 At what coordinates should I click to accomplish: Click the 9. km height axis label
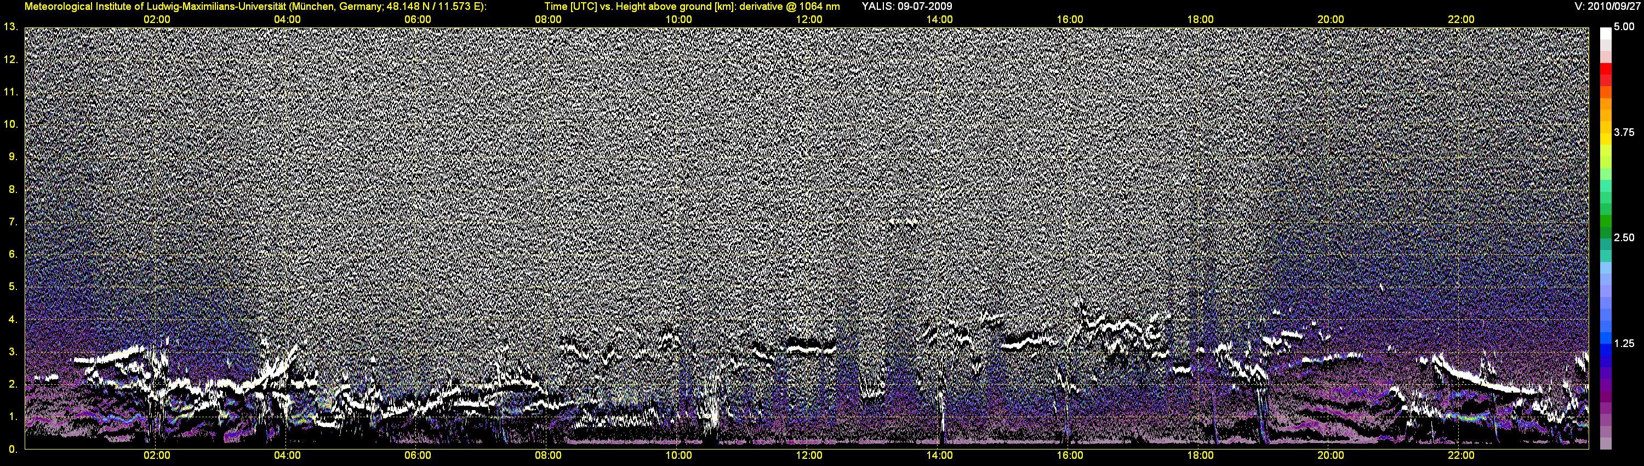(x=13, y=156)
